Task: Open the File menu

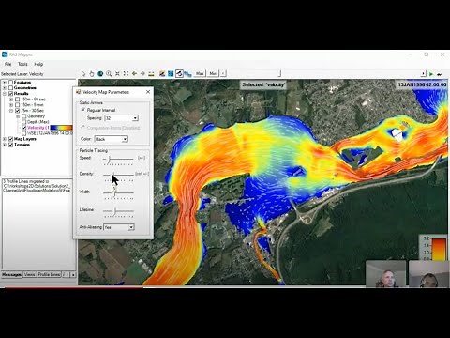Action: tap(8, 64)
